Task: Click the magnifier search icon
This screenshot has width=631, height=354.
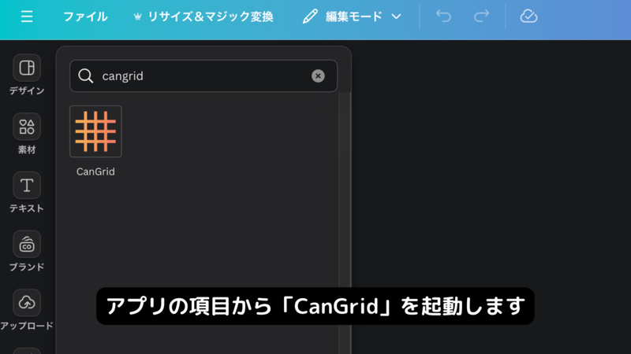Action: pos(85,76)
